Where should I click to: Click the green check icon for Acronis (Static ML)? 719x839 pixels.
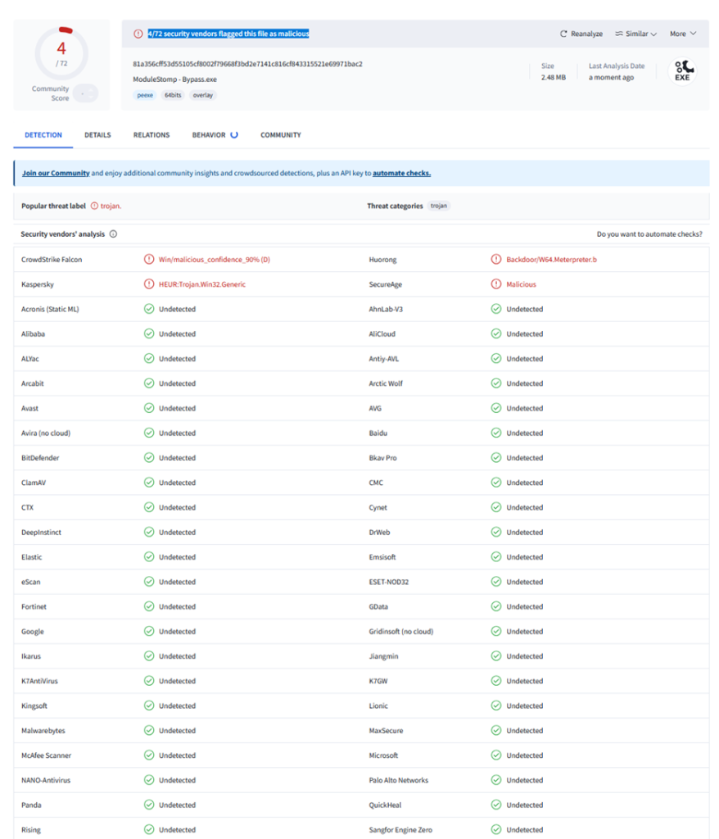(149, 309)
